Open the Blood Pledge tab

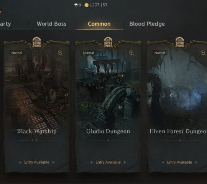(x=147, y=24)
